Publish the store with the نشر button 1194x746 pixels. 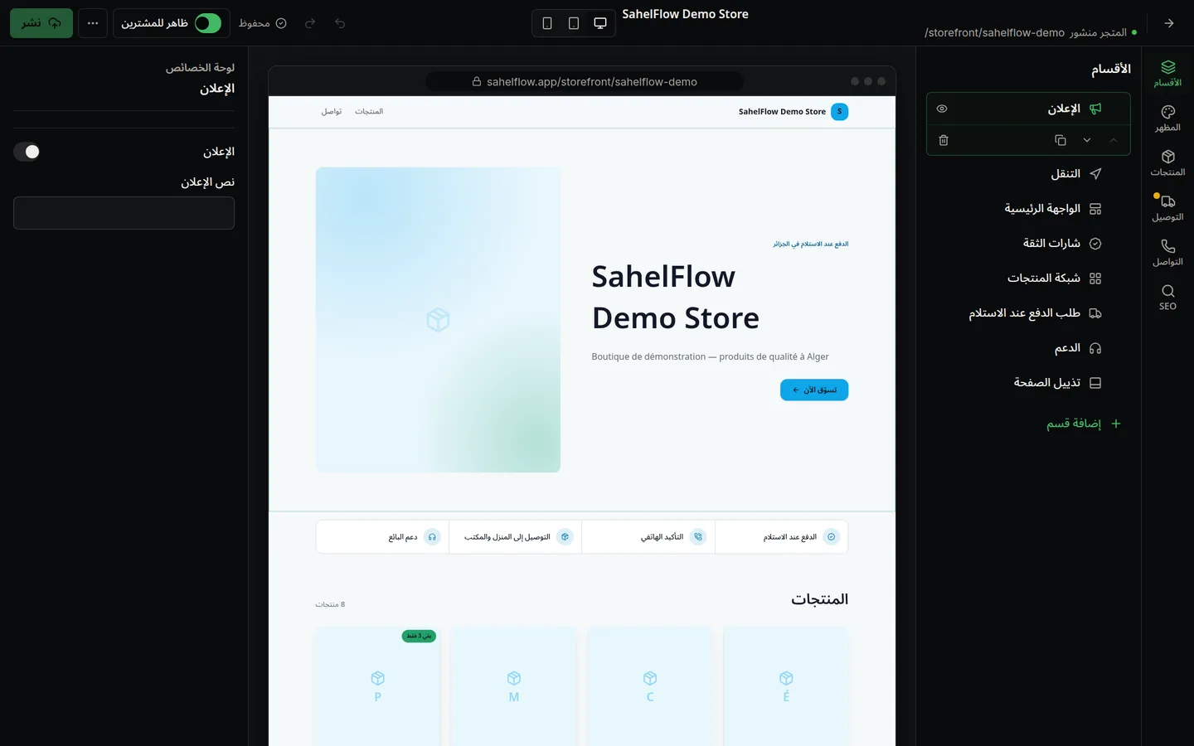pyautogui.click(x=41, y=23)
